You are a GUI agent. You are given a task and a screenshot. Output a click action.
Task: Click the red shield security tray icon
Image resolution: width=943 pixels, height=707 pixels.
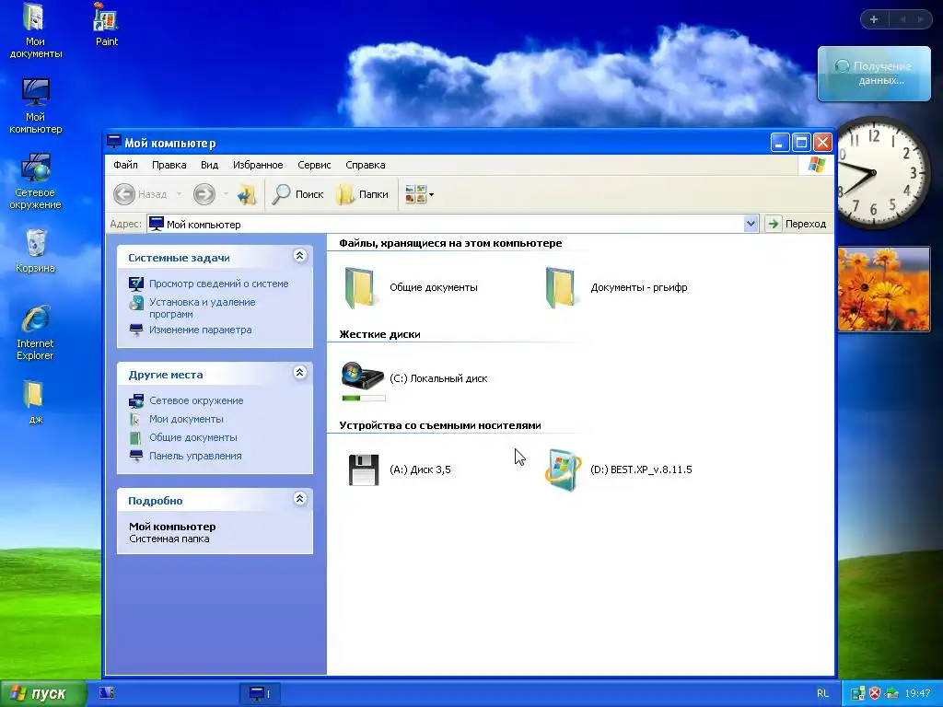[875, 694]
